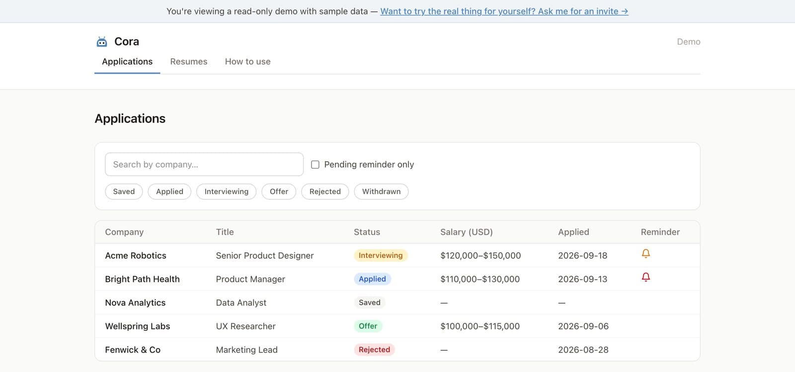
Task: Select the Marketing Lead title cell
Action: 246,350
